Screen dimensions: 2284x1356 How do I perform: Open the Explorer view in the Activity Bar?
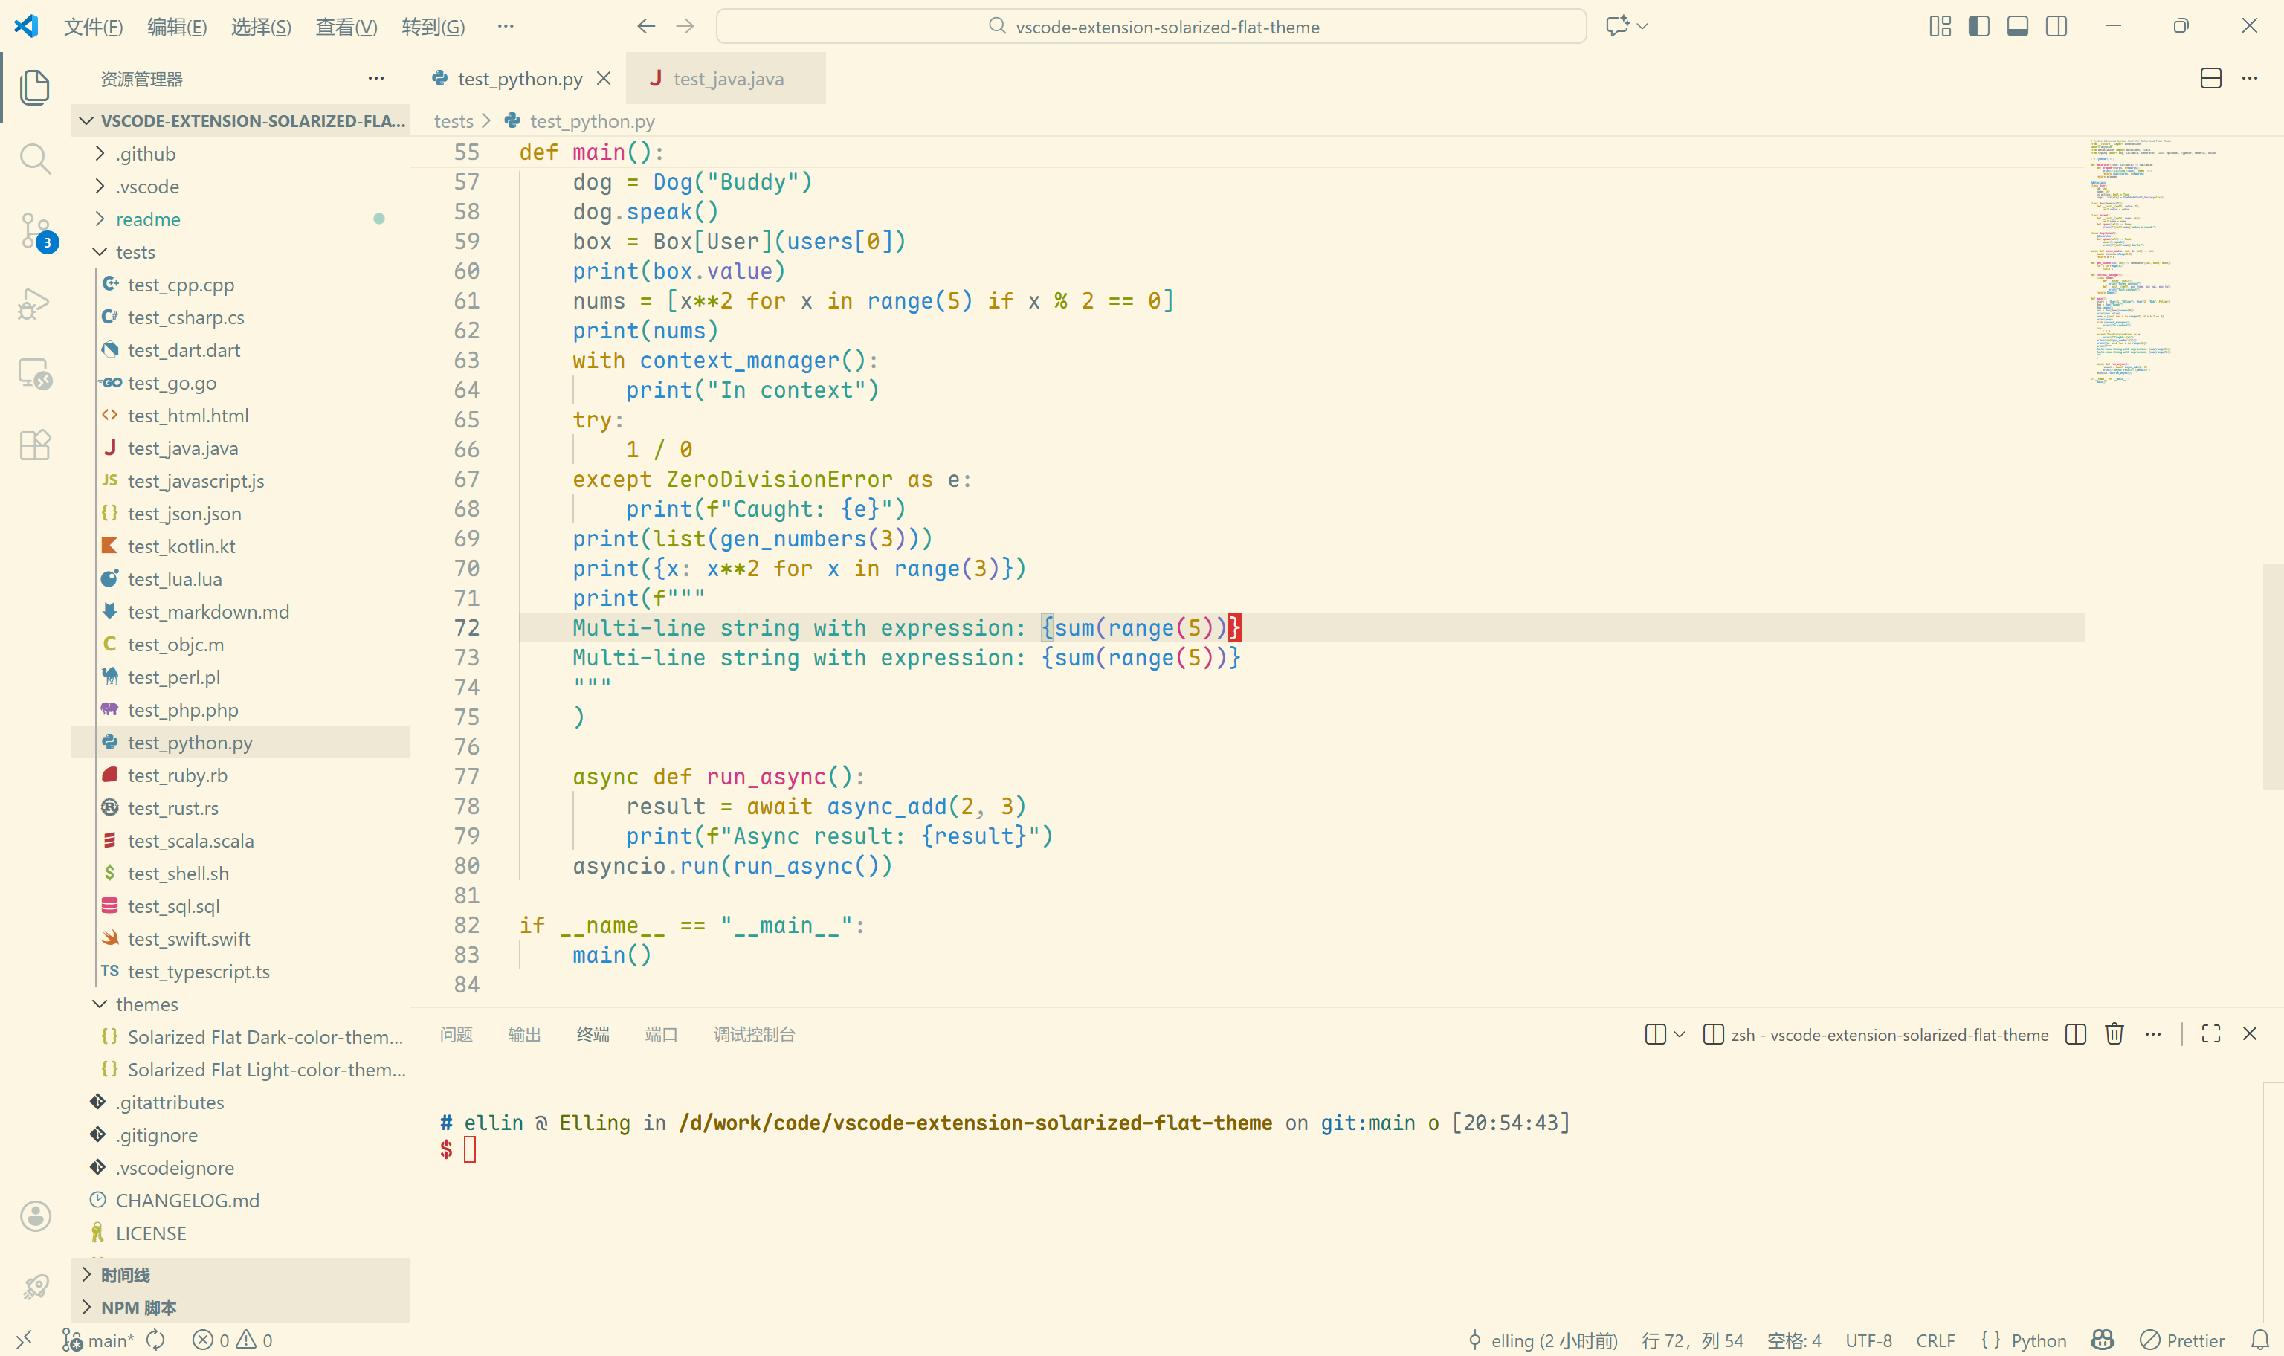click(35, 87)
